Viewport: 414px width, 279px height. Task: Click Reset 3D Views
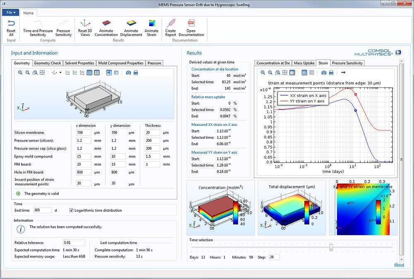coord(85,29)
